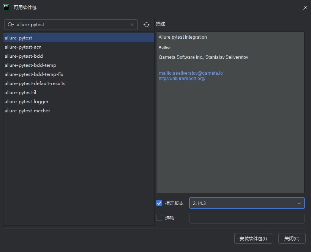
Task: Select allure-pytest-default-results package
Action: (79, 83)
